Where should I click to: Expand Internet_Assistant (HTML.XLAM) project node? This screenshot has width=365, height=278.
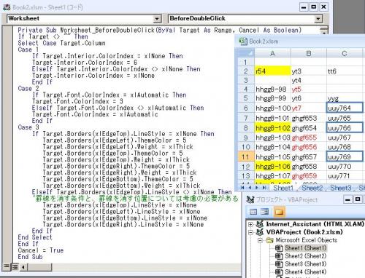tap(250, 224)
